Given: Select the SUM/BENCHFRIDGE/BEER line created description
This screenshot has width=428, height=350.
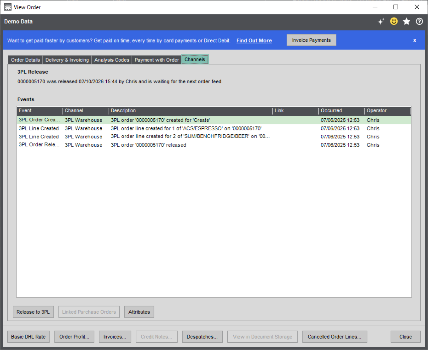Looking at the screenshot, I should click(190, 136).
